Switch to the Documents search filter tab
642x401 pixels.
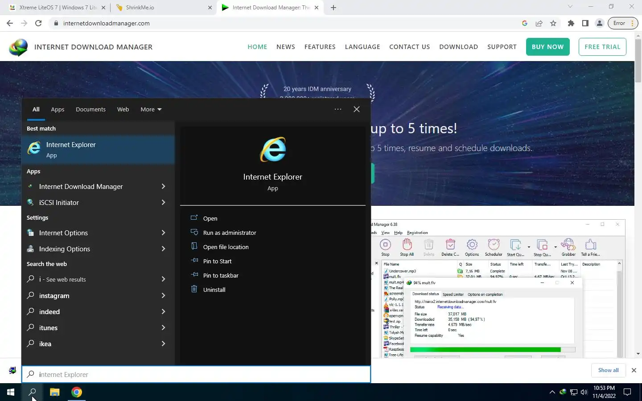[x=91, y=109]
